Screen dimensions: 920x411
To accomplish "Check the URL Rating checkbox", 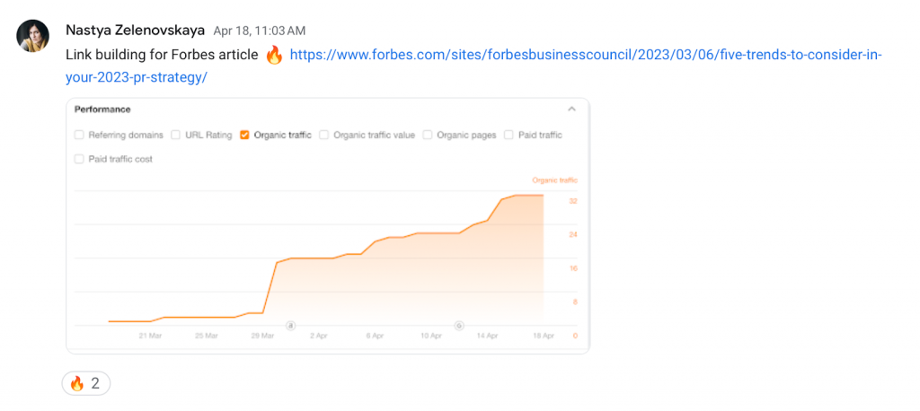I will (x=176, y=136).
